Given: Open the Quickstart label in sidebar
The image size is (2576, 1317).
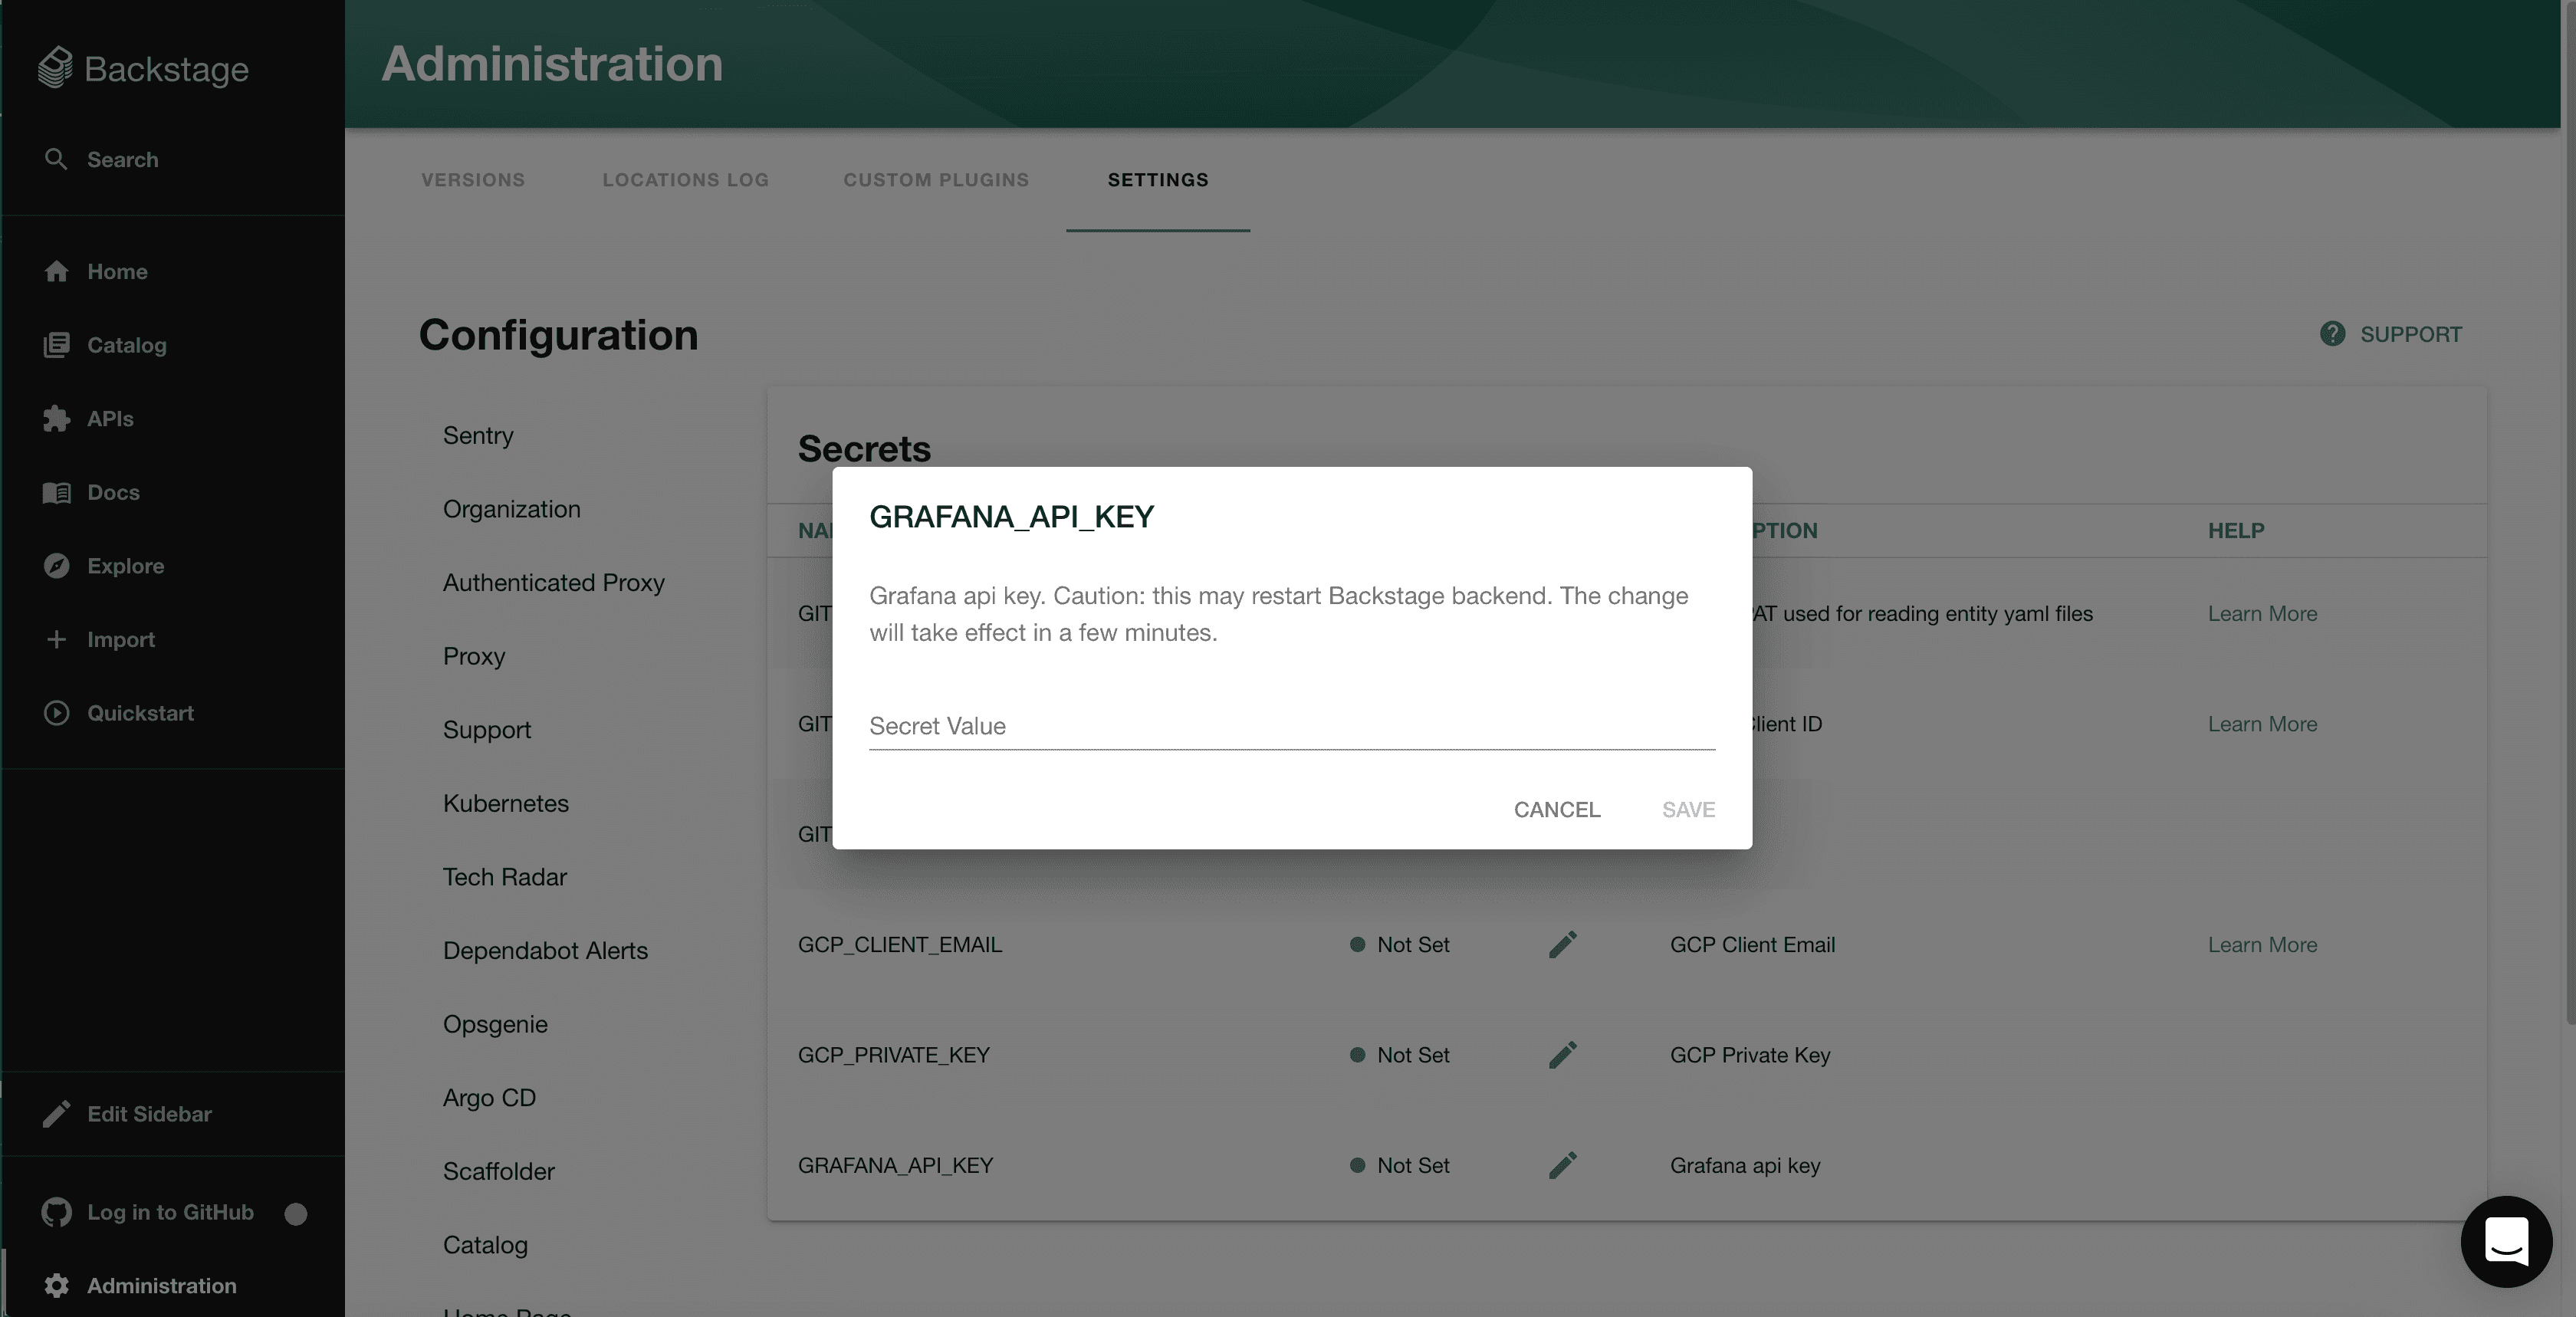Looking at the screenshot, I should 140,713.
